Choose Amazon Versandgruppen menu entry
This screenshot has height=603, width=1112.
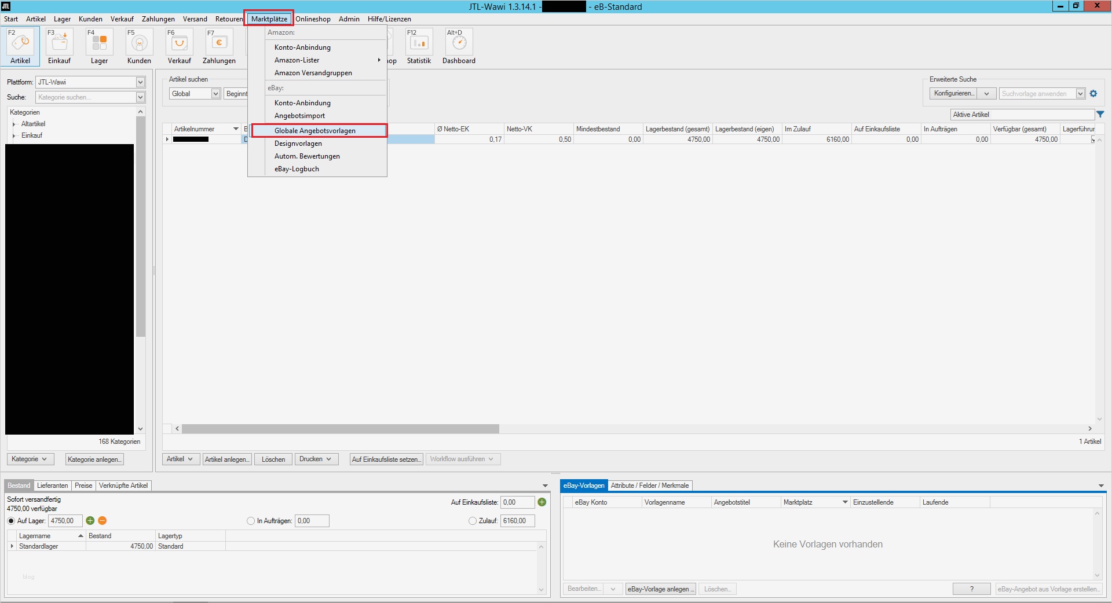[x=313, y=73]
